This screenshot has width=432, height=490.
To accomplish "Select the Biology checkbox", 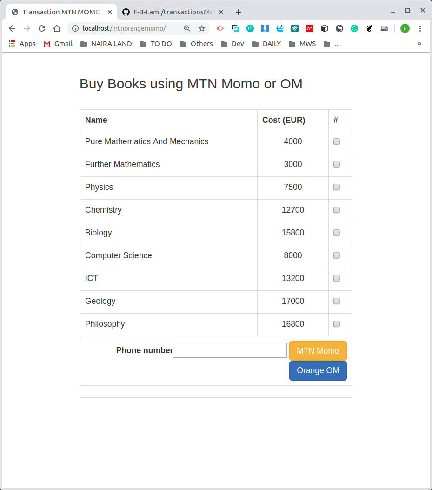I will pyautogui.click(x=336, y=233).
